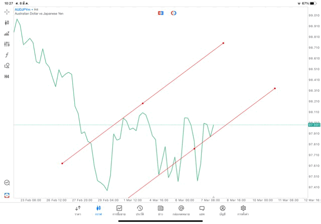Screen dimensions: 321x224
Task: Open the บัญชี (Accounts) tab
Action: click(222, 210)
